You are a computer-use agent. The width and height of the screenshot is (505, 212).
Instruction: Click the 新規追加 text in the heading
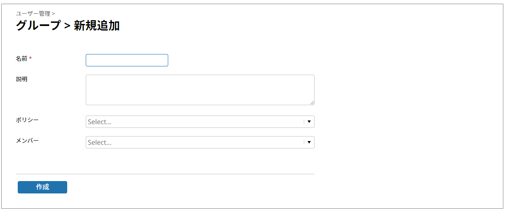point(97,26)
